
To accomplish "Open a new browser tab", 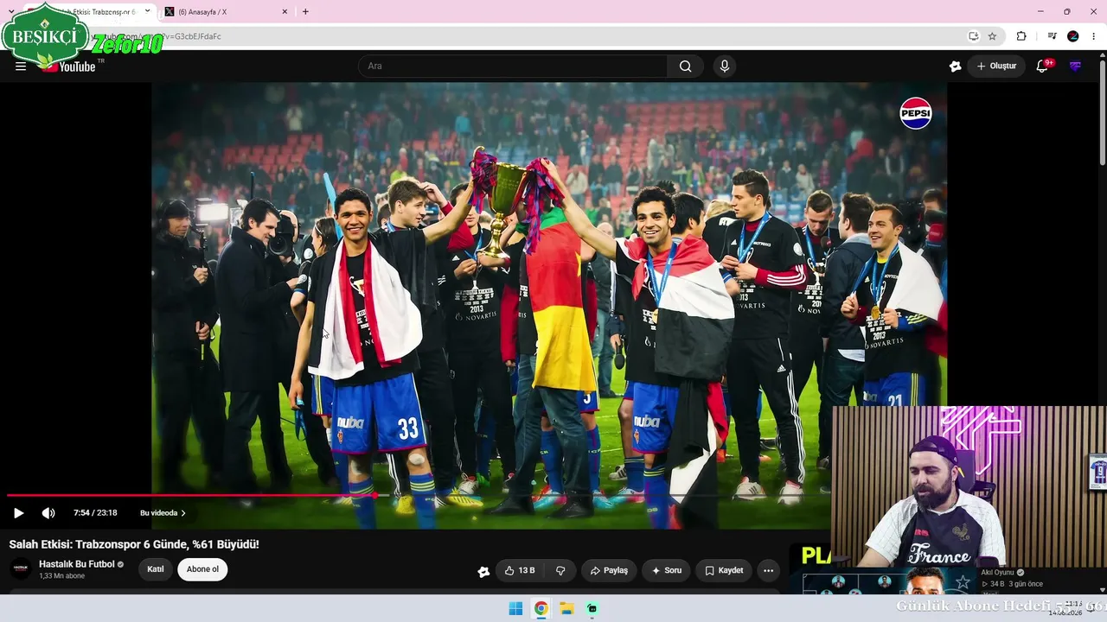I will click(305, 12).
